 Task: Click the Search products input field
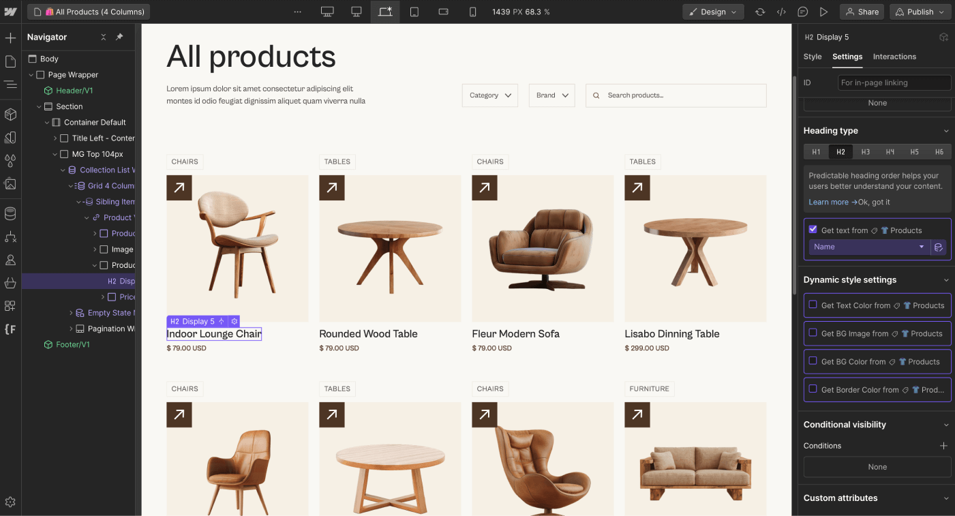[676, 95]
